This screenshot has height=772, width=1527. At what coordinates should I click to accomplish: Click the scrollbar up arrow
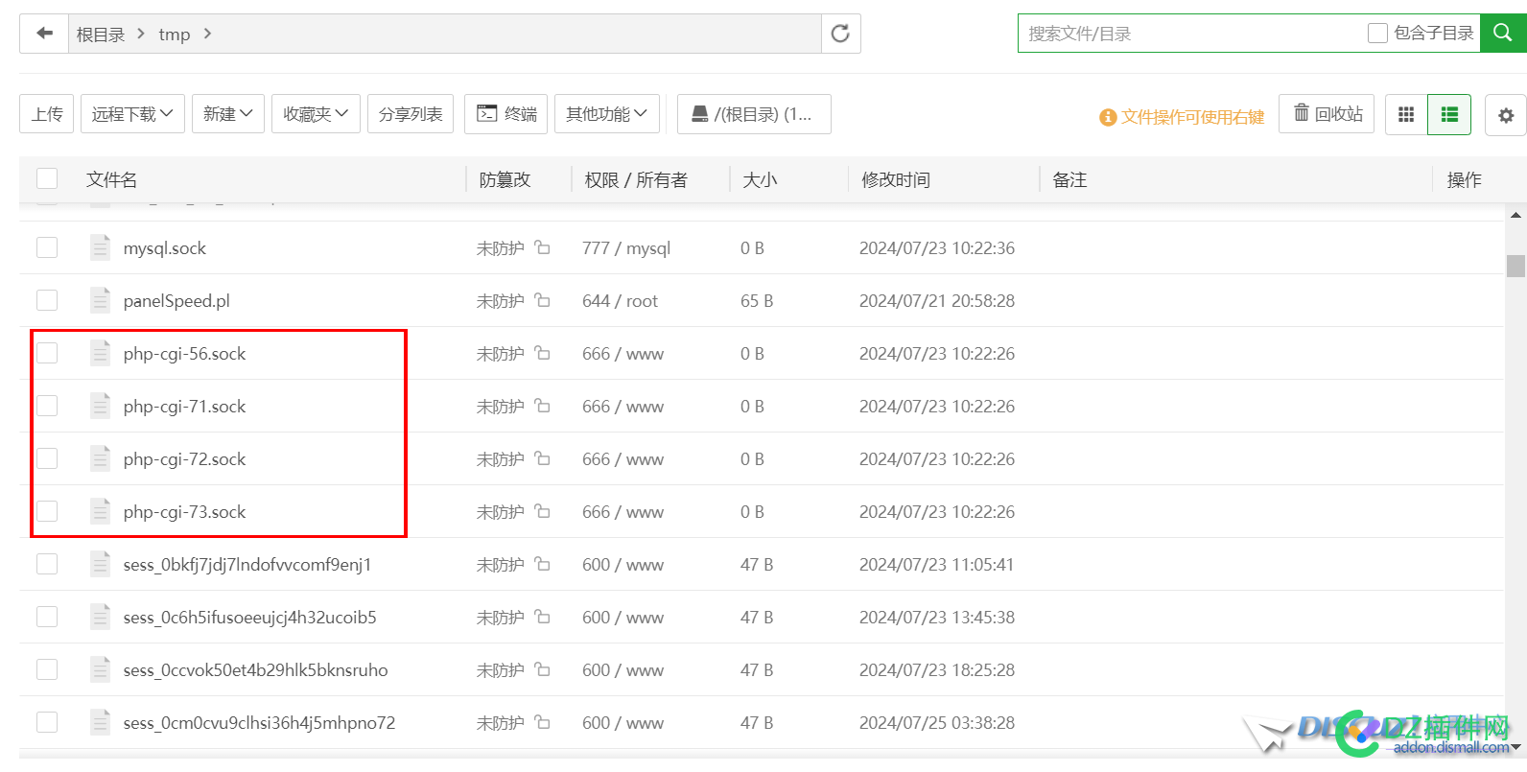1515,215
